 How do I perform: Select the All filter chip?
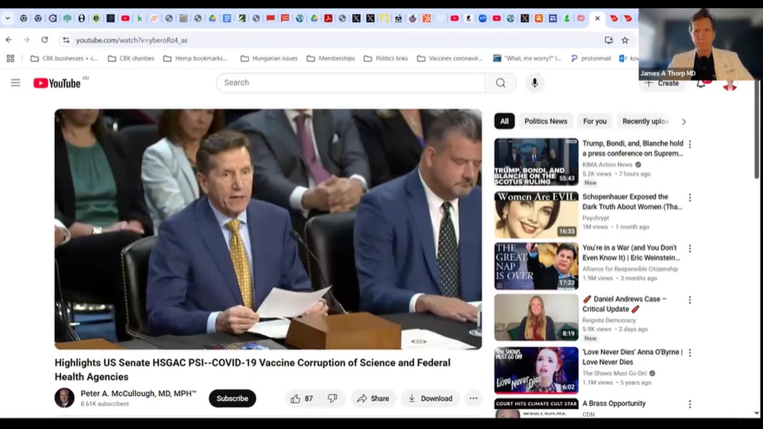[504, 121]
